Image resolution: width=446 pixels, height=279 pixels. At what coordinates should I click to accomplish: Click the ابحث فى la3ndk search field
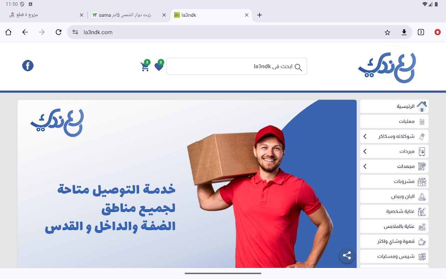237,66
